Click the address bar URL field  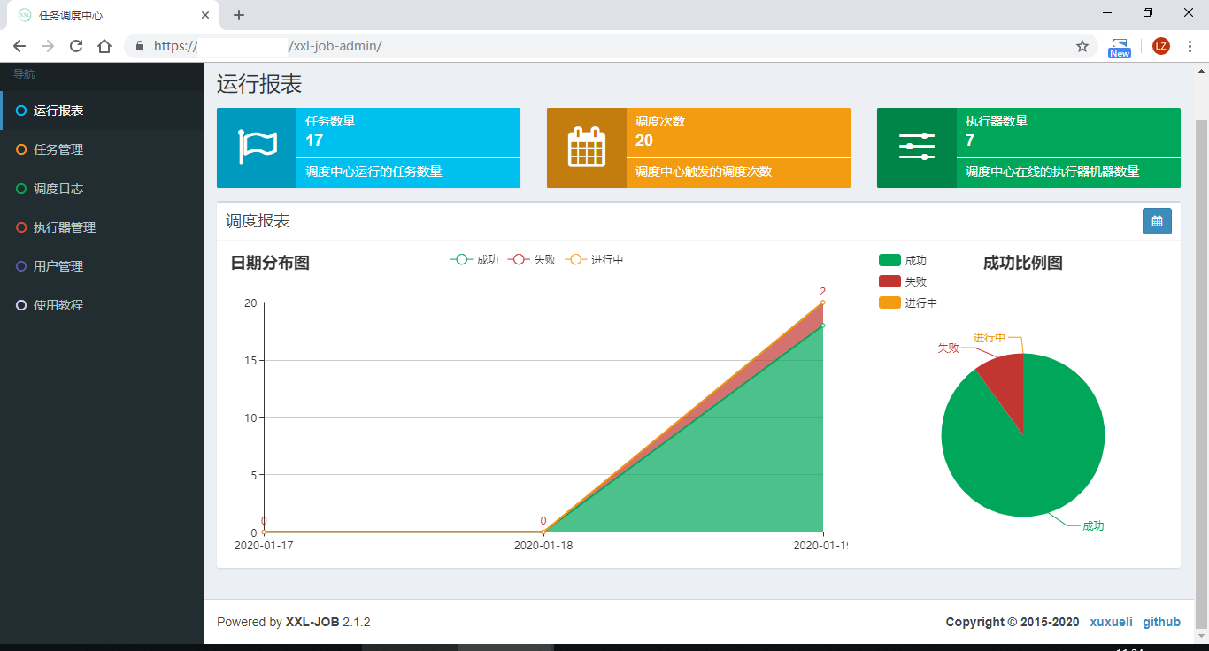click(611, 46)
